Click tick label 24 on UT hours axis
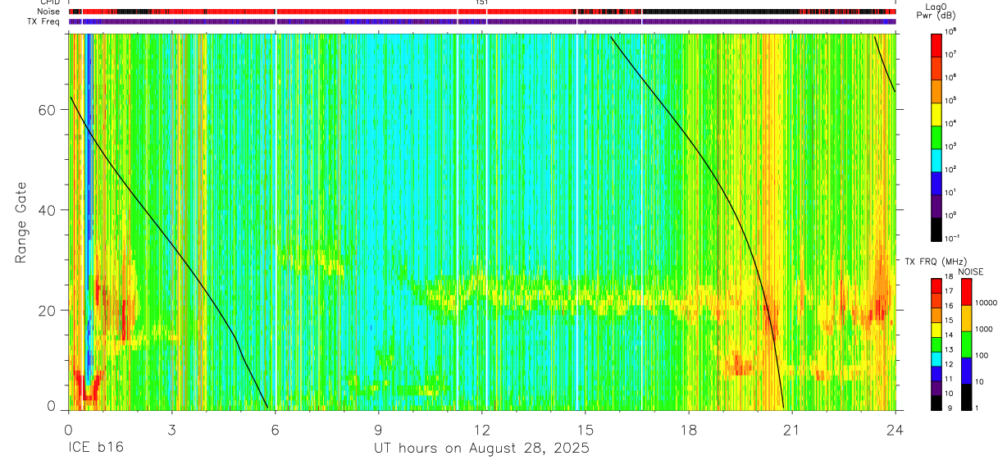 click(x=895, y=429)
